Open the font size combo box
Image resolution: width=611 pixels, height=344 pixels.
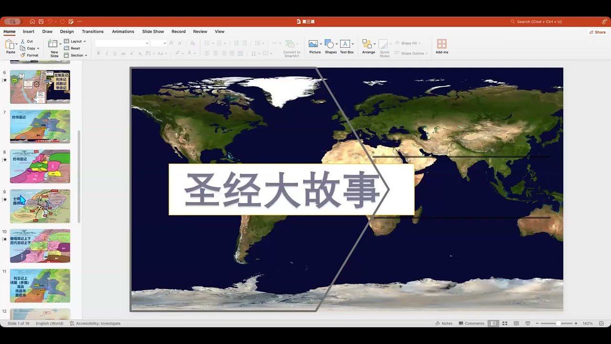(158, 43)
